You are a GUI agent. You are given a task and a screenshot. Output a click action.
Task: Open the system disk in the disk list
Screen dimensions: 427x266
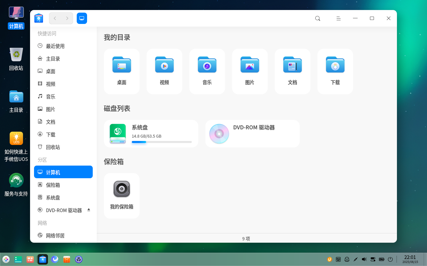coord(151,133)
